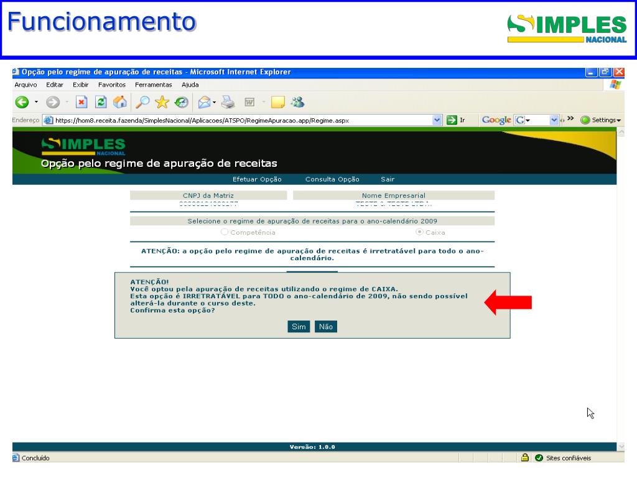Open Search with magnifying glass icon
This screenshot has height=478, width=637.
142,102
